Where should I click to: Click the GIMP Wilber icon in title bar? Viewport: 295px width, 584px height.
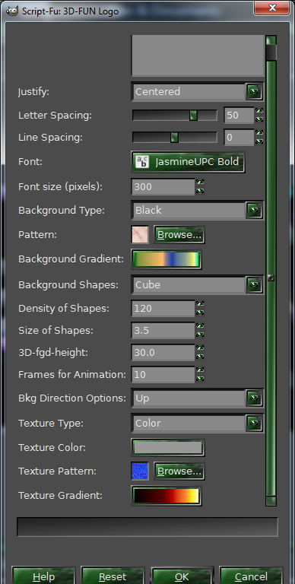coord(13,11)
